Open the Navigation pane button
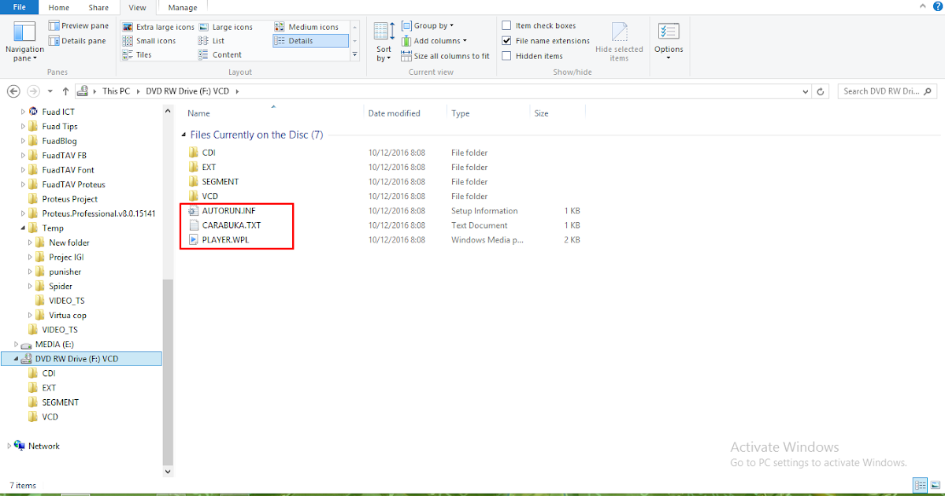 point(24,41)
